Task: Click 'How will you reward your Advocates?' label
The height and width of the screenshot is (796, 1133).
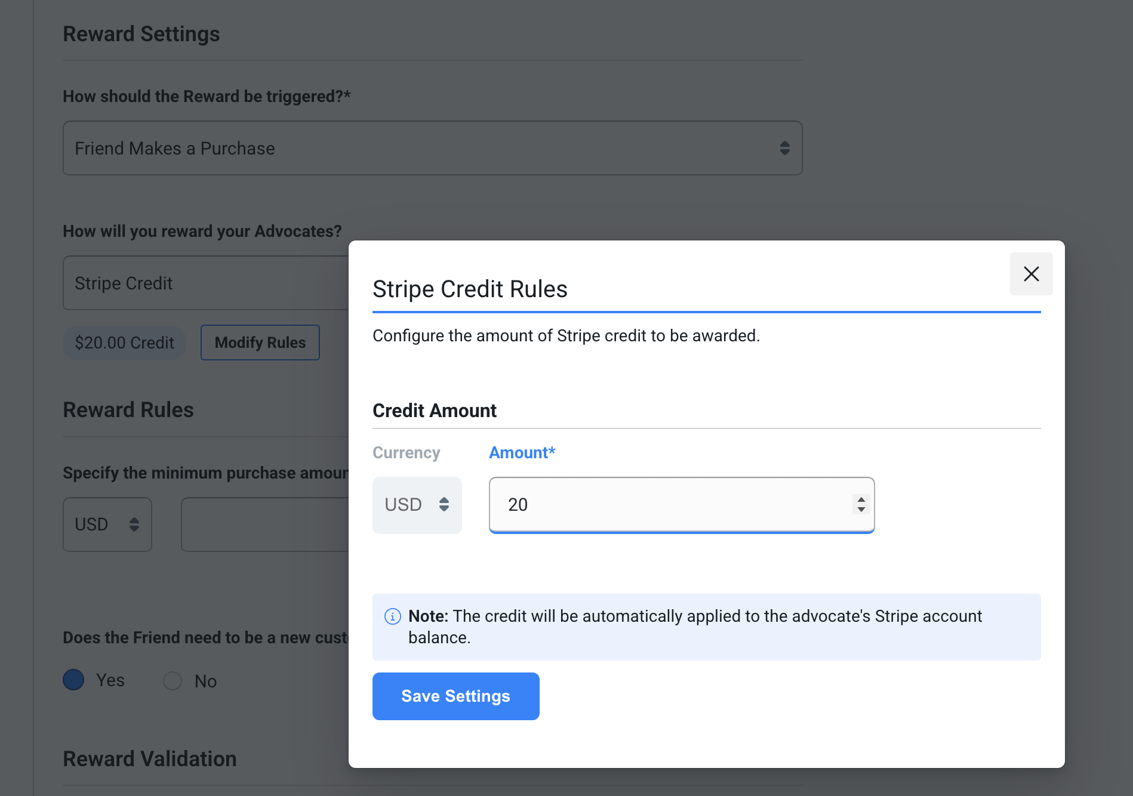Action: click(202, 232)
